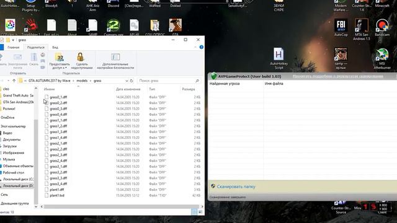Open the Вид ribbon tab

point(55,47)
